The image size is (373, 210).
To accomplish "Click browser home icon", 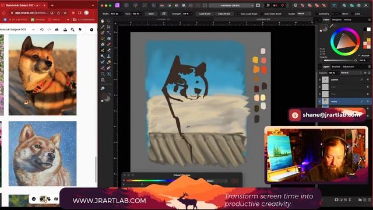I will [3, 13].
